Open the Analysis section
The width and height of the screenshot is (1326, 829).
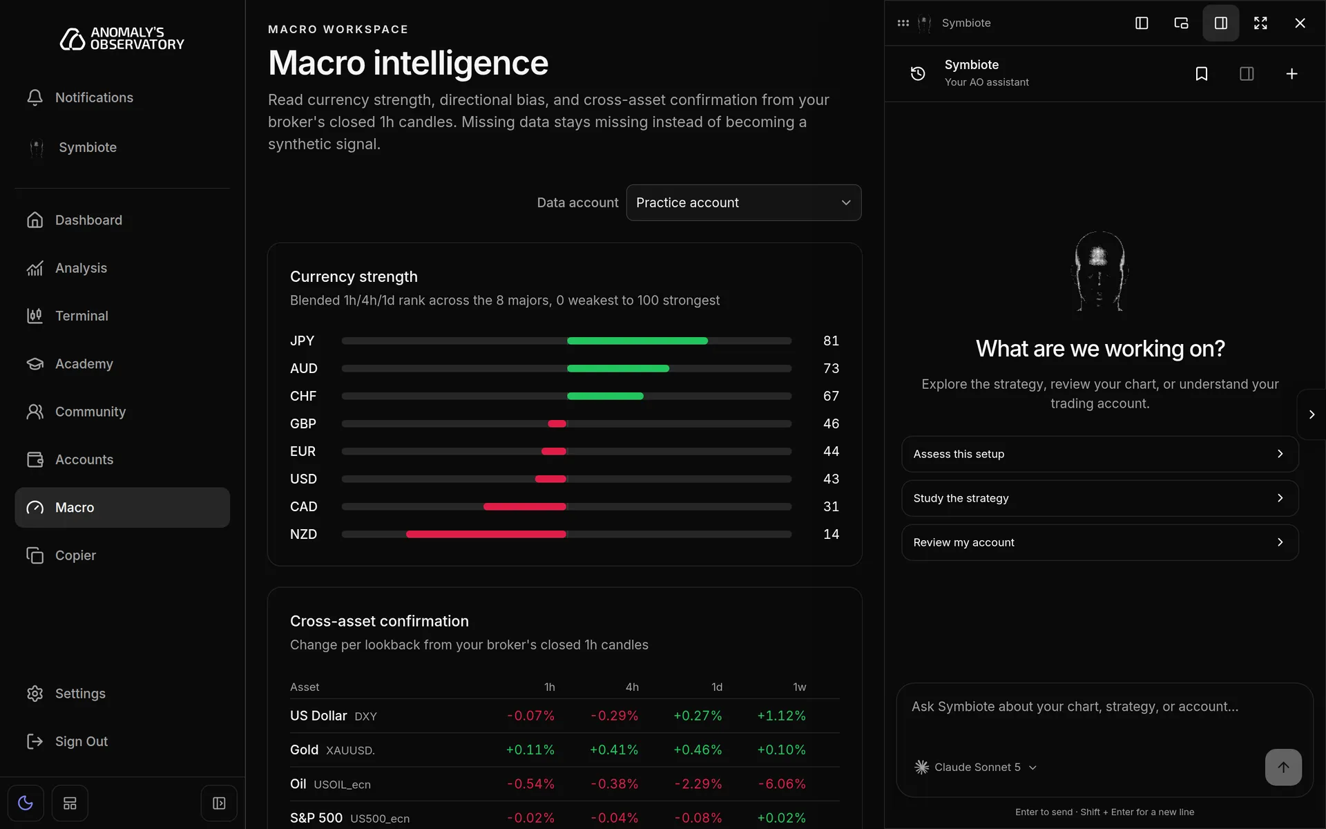pos(122,268)
